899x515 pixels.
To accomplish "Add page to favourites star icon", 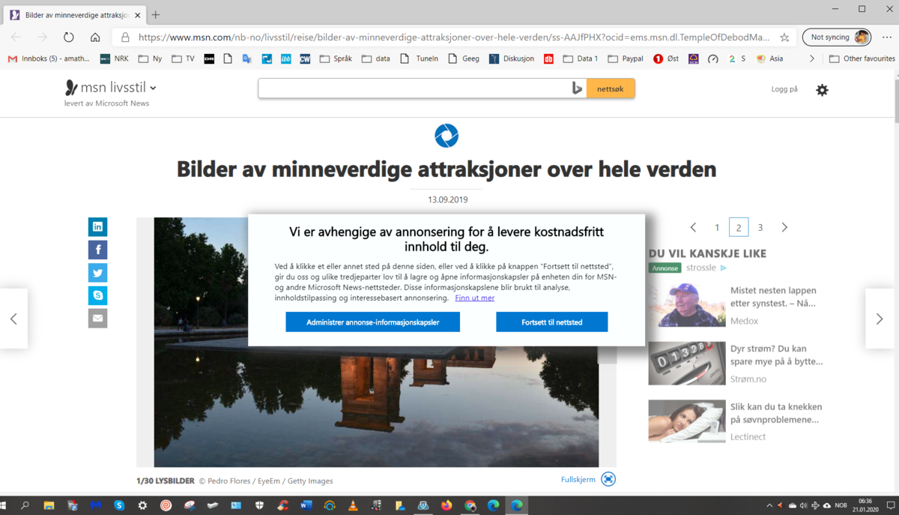I will [784, 37].
